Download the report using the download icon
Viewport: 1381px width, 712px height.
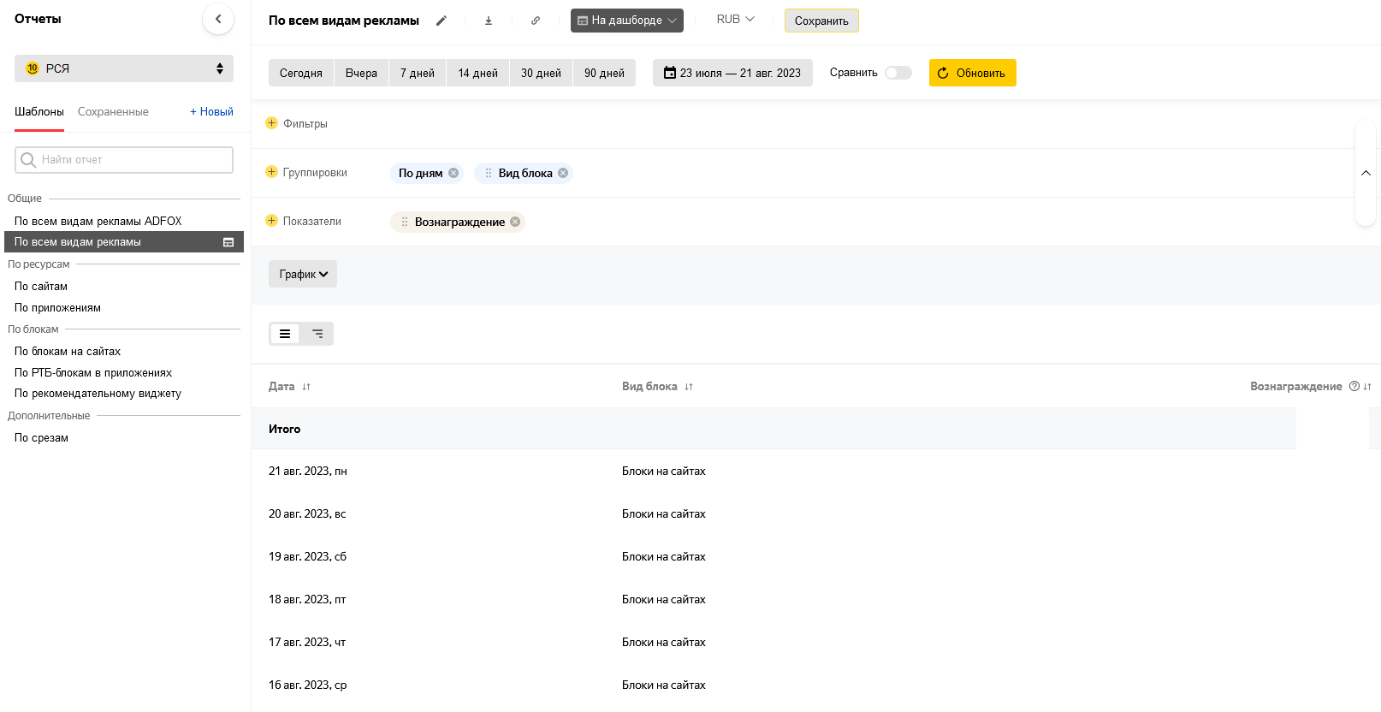(x=489, y=21)
